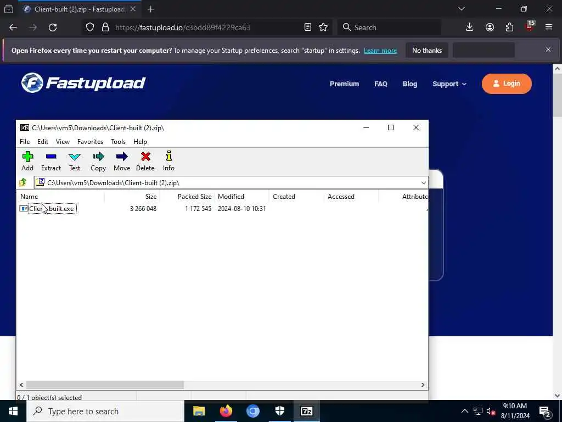Go up one folder level in 7-Zip
This screenshot has height=422, width=562.
pos(23,182)
